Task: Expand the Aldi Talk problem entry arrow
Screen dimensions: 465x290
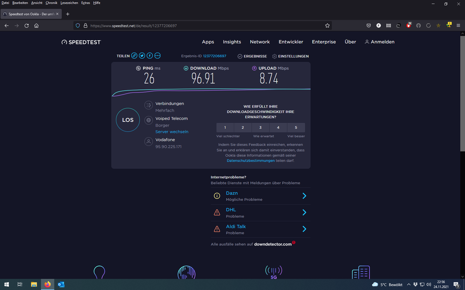Action: click(x=304, y=229)
